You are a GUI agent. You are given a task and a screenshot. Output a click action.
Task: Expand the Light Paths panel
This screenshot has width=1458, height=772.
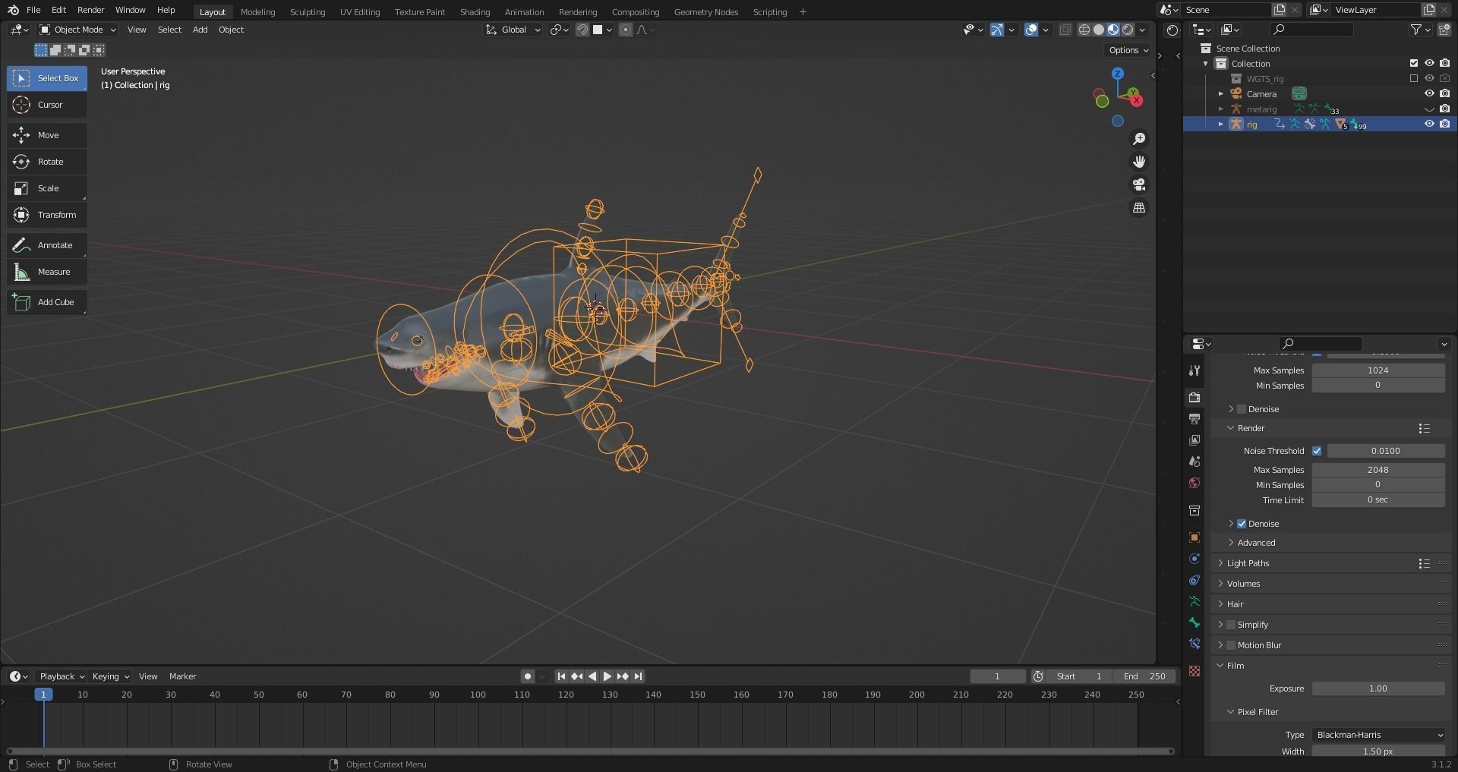pos(1247,563)
